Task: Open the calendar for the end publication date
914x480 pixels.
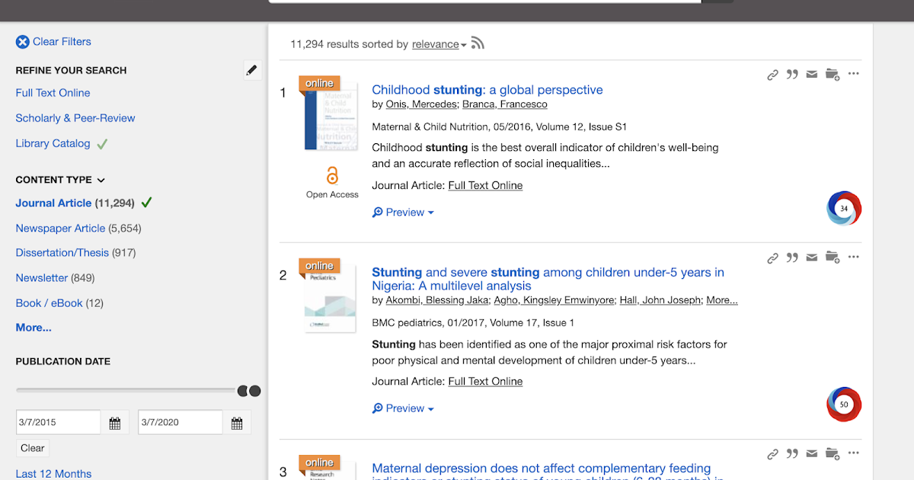Action: pos(237,422)
